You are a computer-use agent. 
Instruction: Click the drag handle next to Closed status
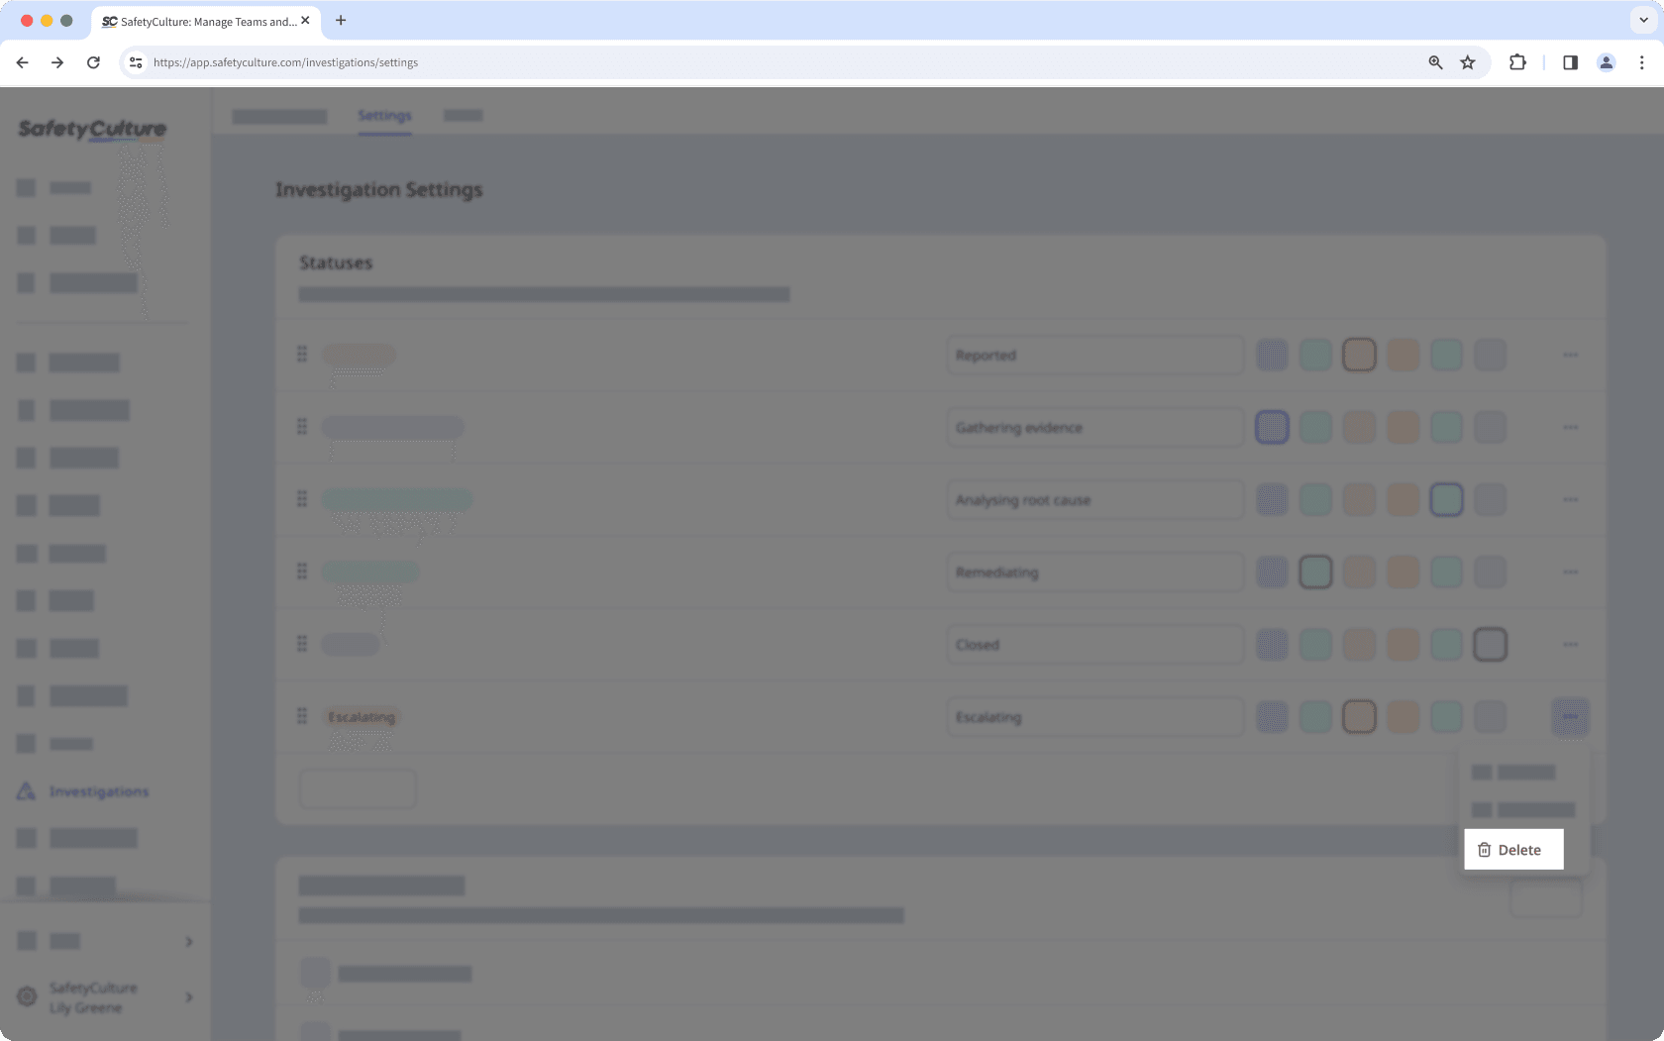pos(302,643)
